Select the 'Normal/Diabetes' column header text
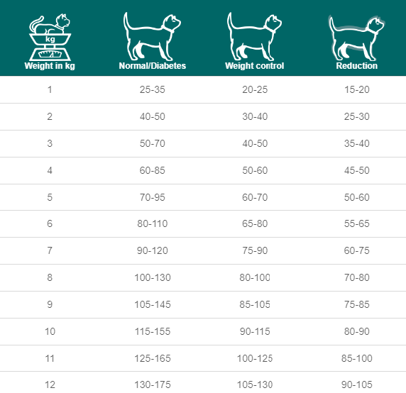 pyautogui.click(x=152, y=66)
